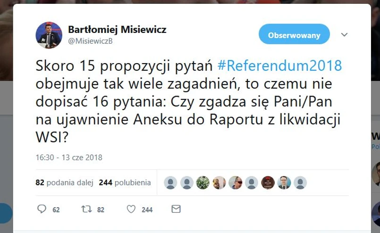Click the last gray default liker avatar
Image resolution: width=380 pixels, height=233 pixels.
pos(300,183)
